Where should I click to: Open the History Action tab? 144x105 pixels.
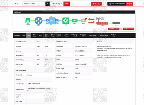tap(104, 35)
